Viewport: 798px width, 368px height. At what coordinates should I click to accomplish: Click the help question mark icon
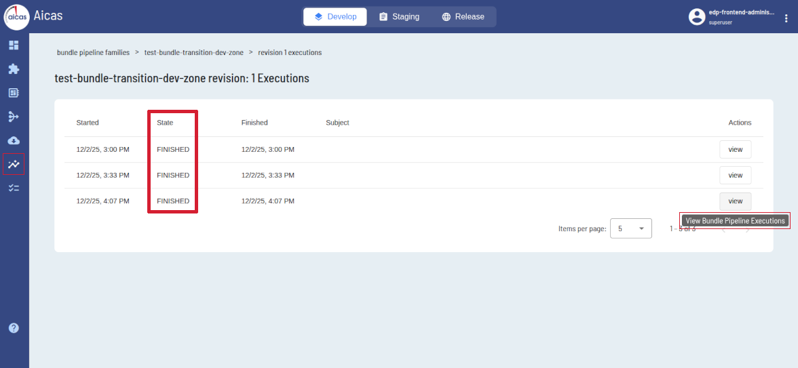pos(14,328)
